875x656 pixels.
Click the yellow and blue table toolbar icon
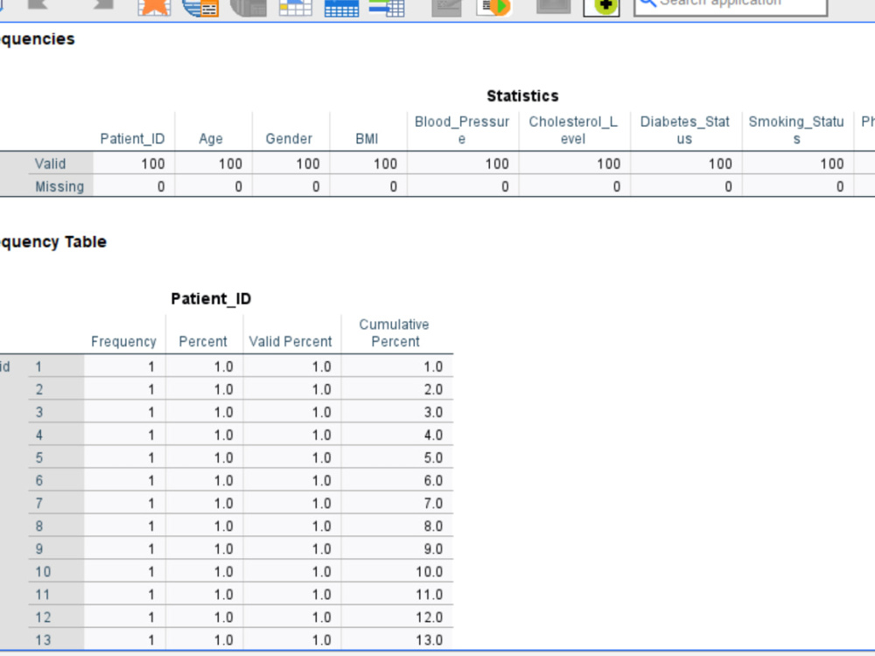[295, 7]
